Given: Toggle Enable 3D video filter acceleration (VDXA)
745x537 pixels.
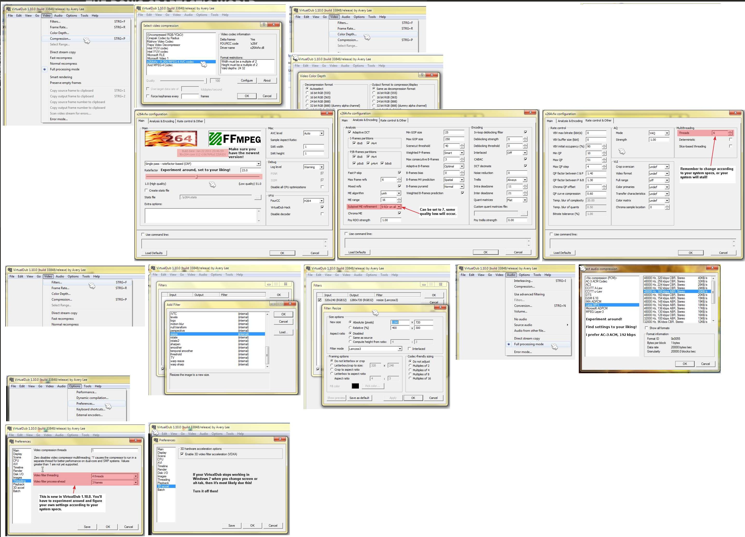Looking at the screenshot, I should coord(182,454).
